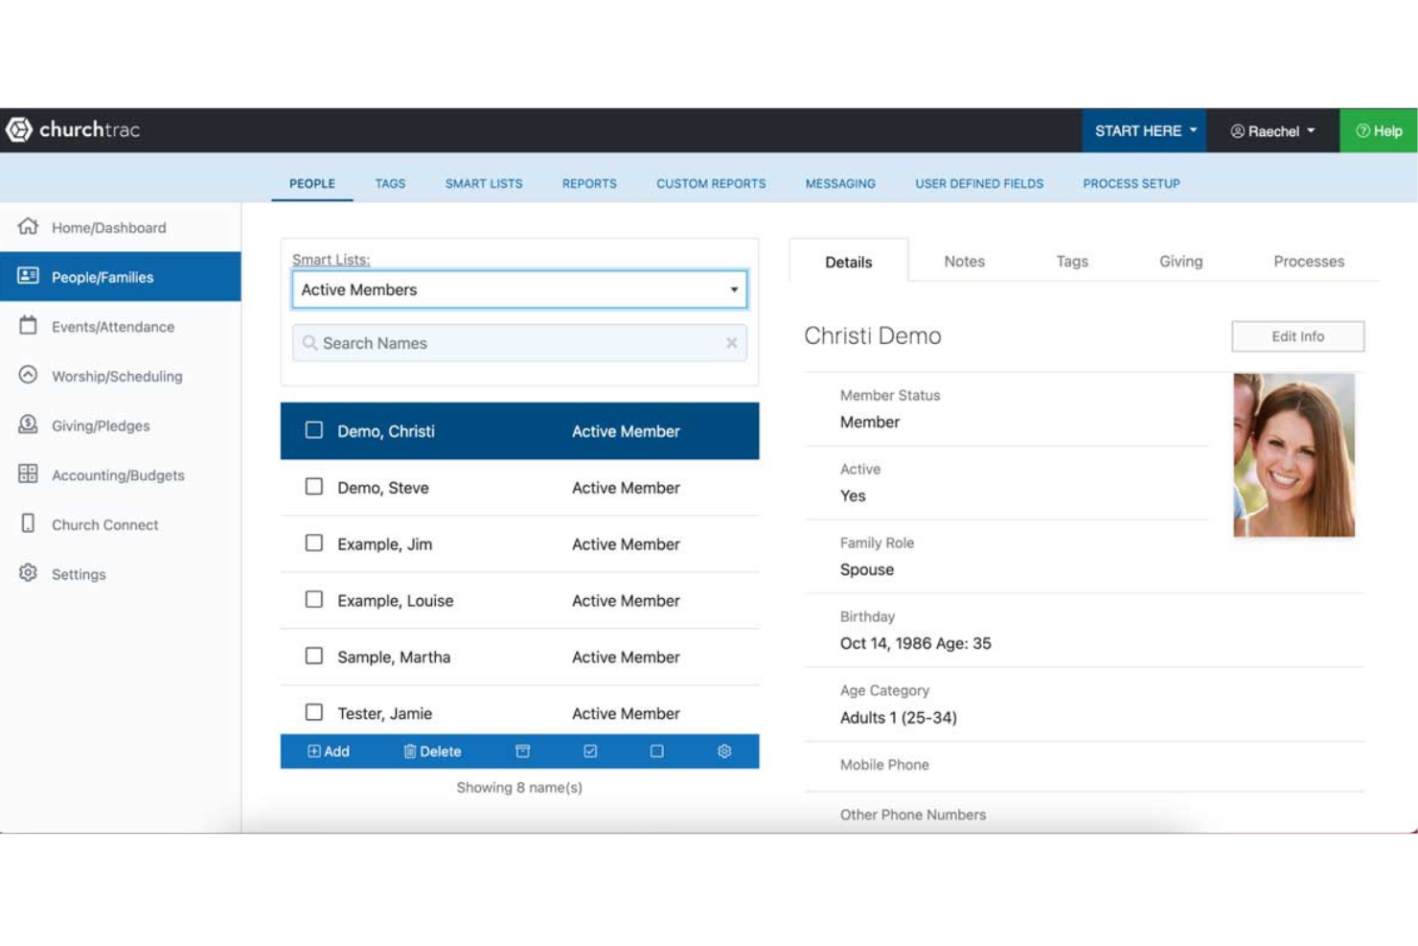Open the PROCESS SETUP tab
This screenshot has height=946, width=1418.
[1132, 183]
